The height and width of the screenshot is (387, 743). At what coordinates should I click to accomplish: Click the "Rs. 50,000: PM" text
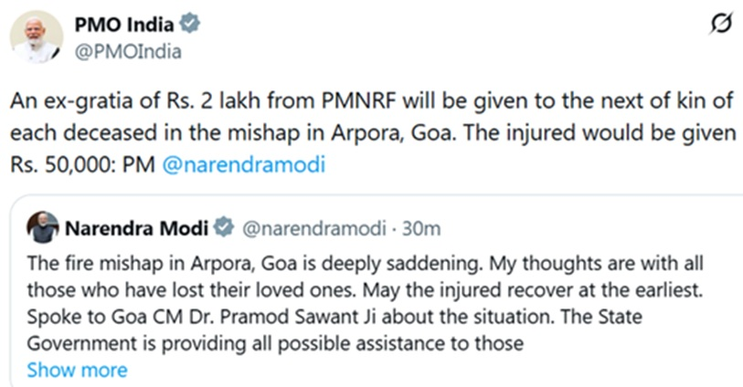click(x=84, y=166)
